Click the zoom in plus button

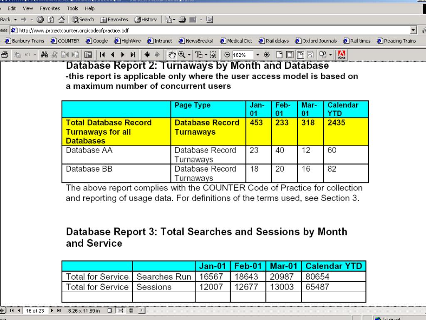(267, 55)
